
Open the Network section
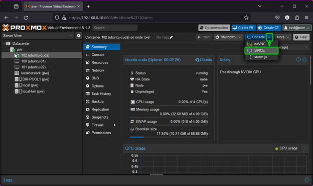click(102, 70)
